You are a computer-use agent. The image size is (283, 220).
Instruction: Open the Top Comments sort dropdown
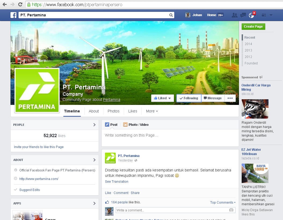click(223, 202)
